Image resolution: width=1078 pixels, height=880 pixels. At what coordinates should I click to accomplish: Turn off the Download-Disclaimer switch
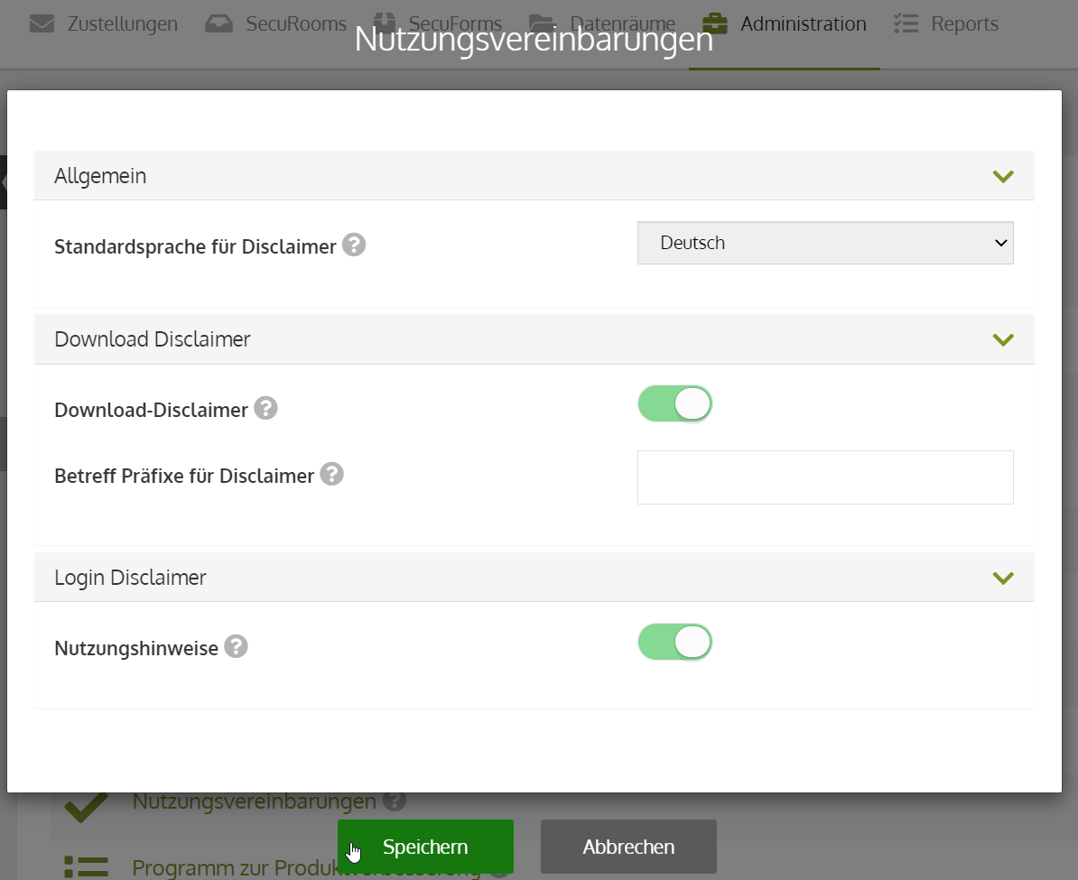click(x=675, y=403)
